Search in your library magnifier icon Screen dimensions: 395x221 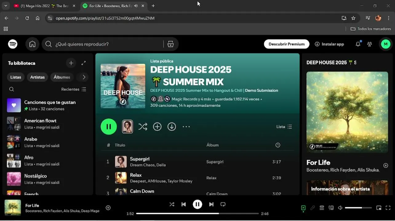pyautogui.click(x=11, y=89)
